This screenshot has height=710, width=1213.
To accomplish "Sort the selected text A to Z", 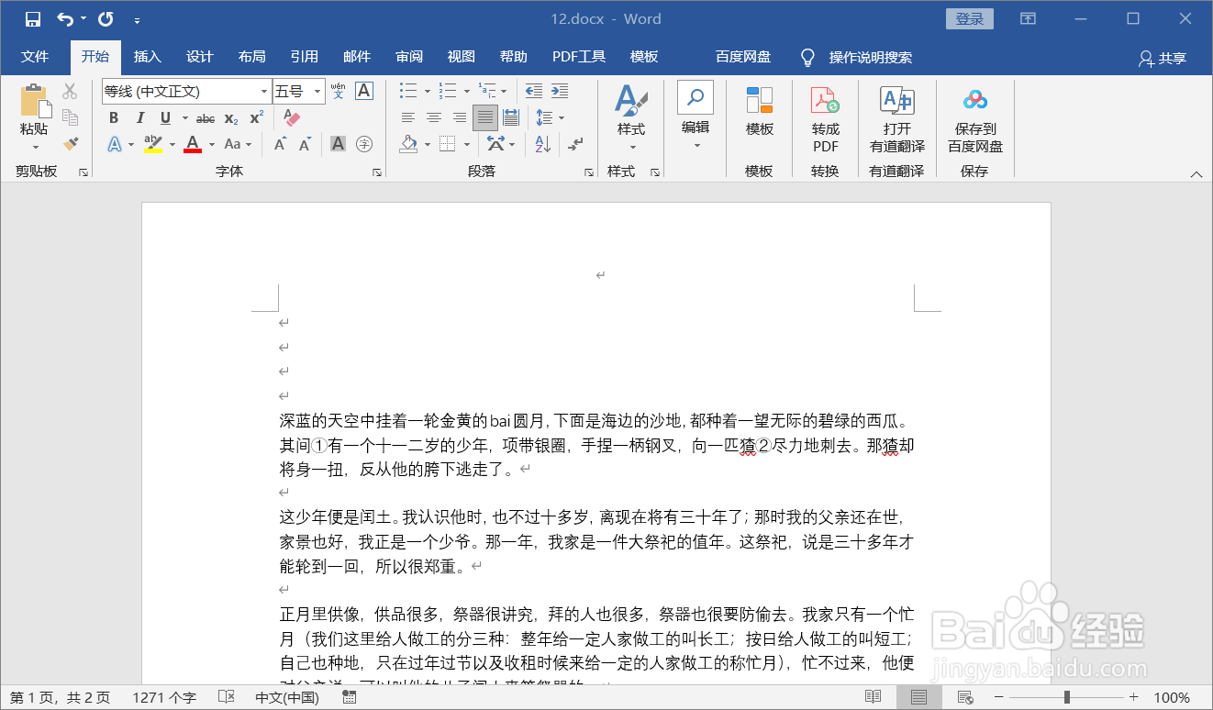I will (542, 144).
